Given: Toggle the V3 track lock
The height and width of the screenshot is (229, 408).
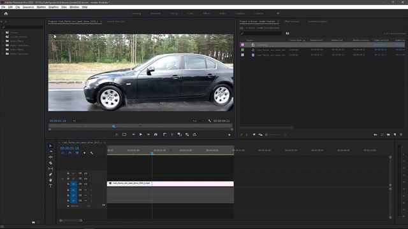Looking at the screenshot, I should [x=68, y=173].
